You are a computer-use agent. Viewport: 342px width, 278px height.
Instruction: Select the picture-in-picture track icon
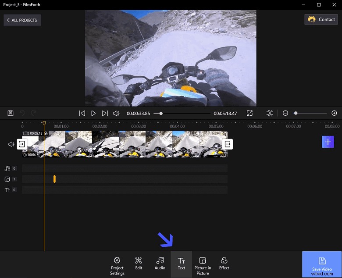point(7,179)
